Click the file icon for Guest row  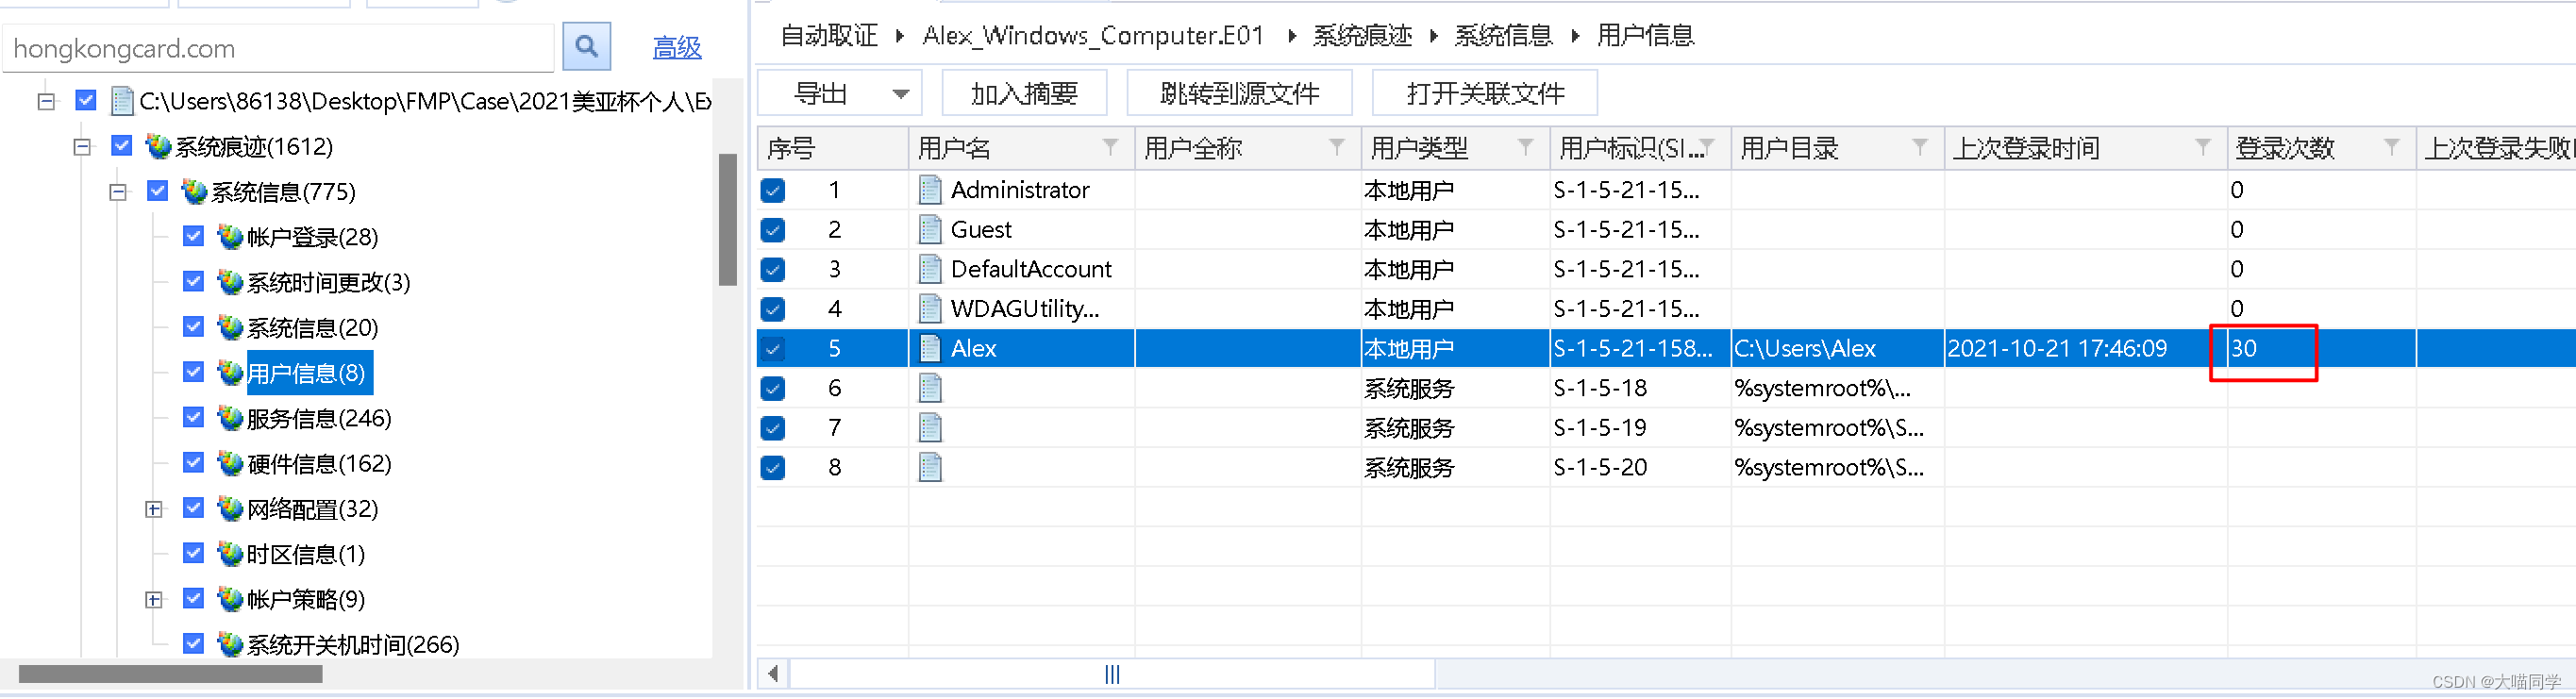[930, 230]
